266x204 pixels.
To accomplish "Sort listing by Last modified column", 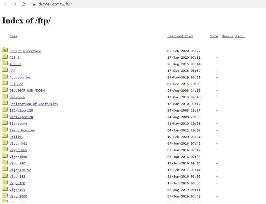I will pos(180,36).
